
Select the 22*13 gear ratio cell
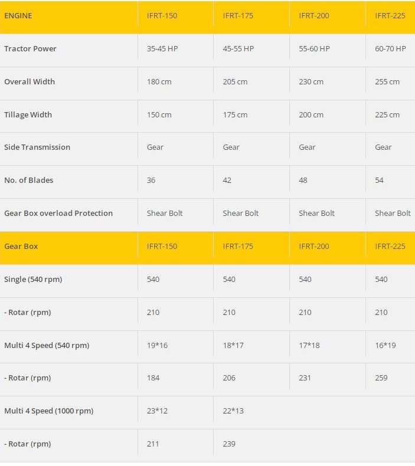tap(233, 411)
